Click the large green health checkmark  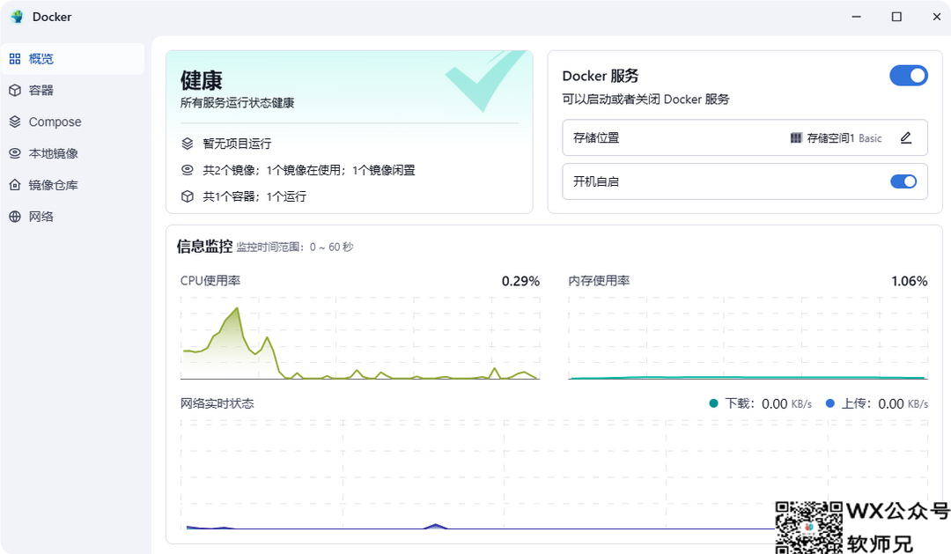coord(484,81)
